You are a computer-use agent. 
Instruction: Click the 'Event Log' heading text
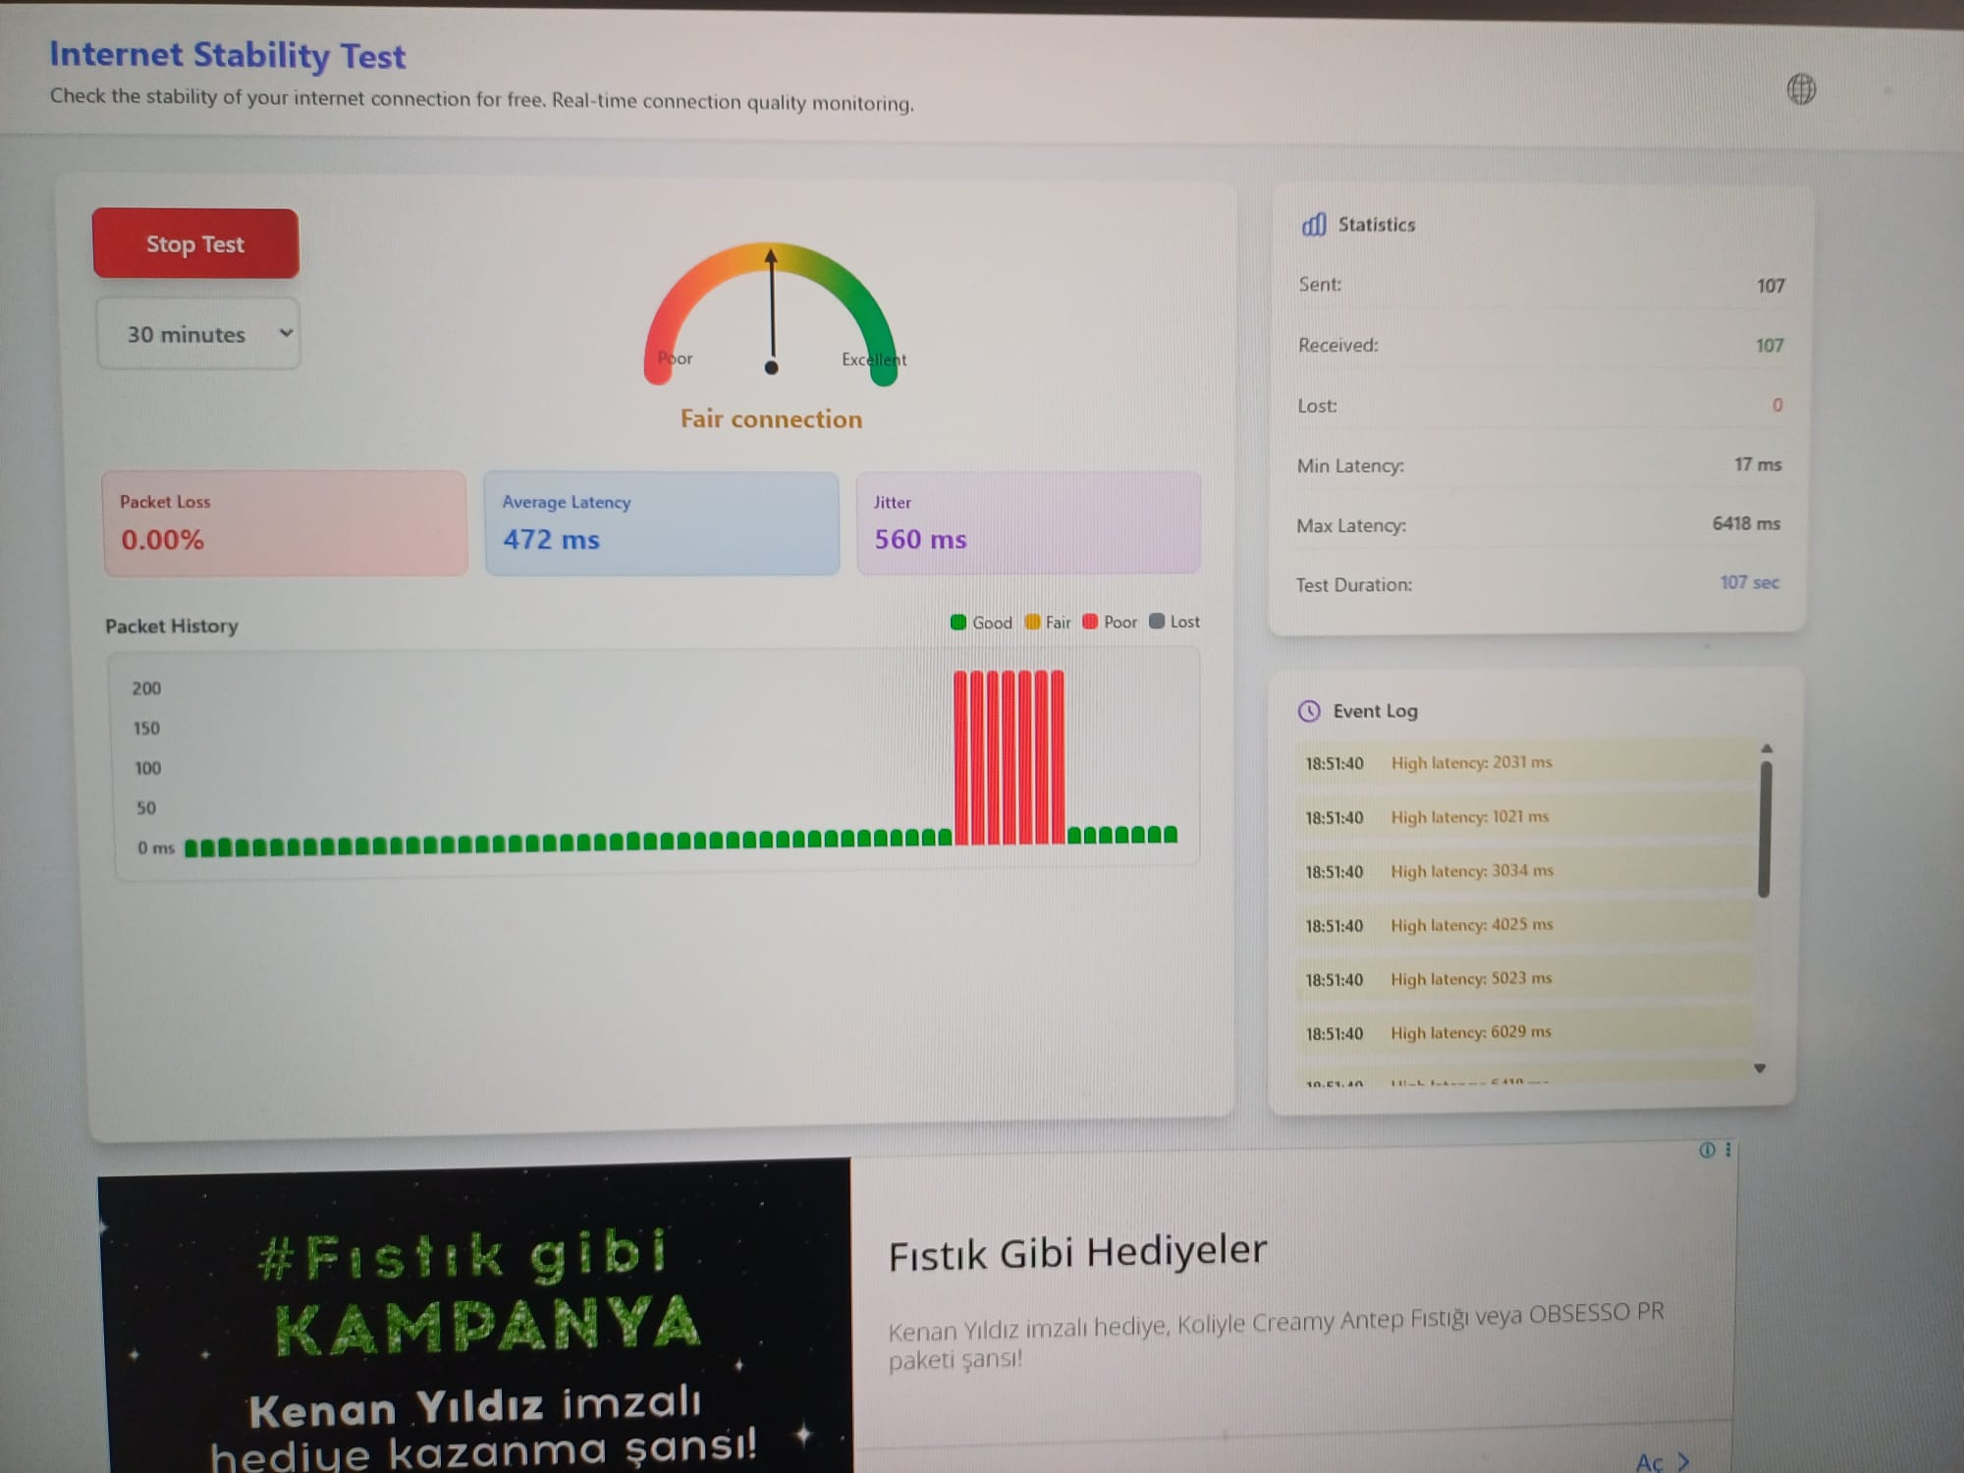(x=1375, y=711)
